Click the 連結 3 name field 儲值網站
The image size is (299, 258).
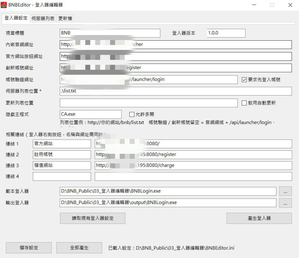tap(62, 166)
